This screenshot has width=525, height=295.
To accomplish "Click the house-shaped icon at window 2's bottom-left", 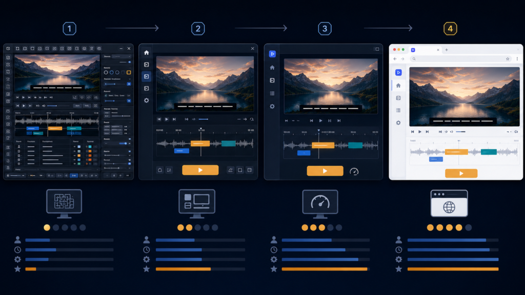I will [160, 170].
